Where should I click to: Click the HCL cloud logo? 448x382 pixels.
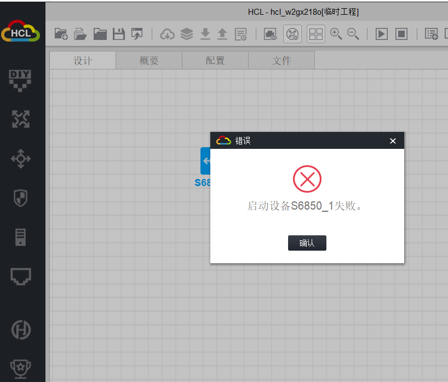click(21, 31)
